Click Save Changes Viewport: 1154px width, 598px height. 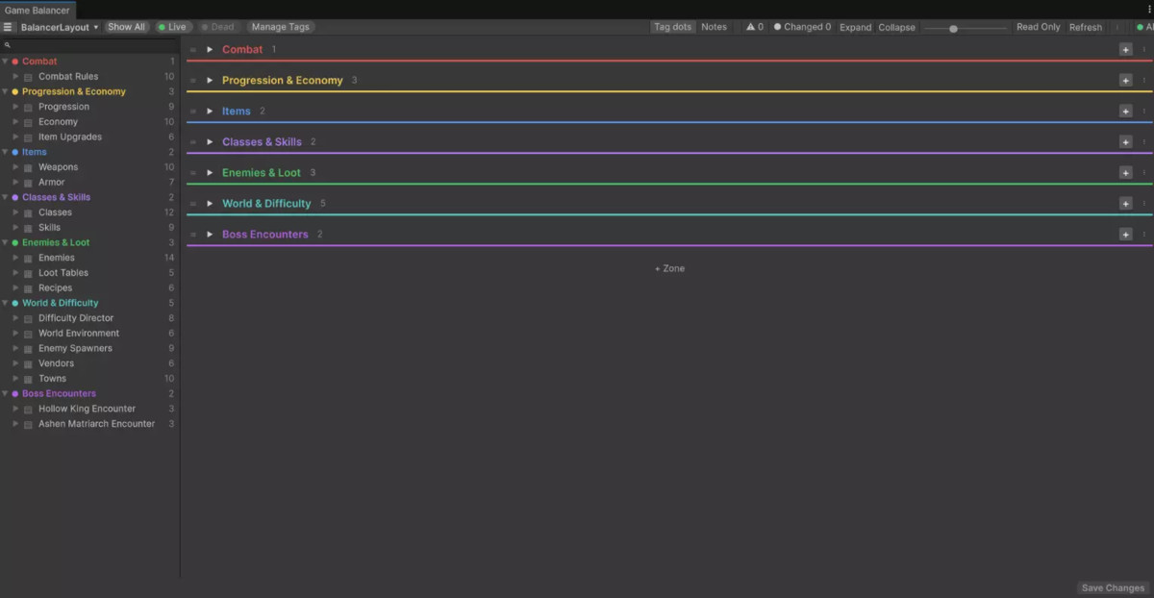[1113, 588]
